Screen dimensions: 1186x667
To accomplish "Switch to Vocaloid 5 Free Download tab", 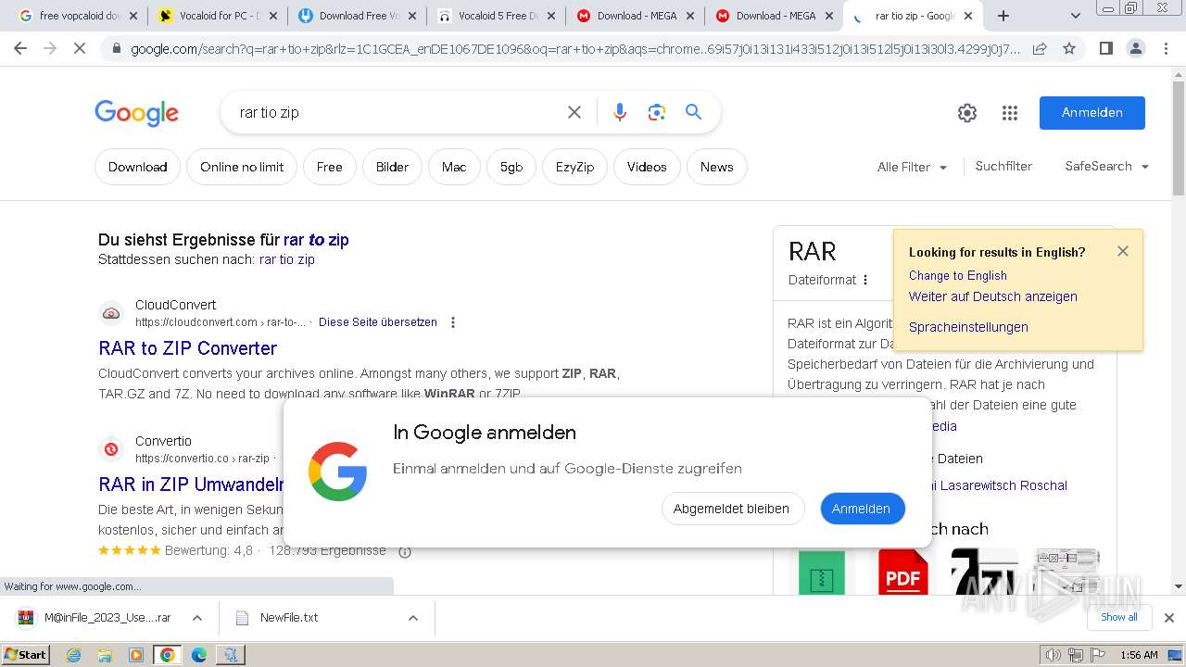I will point(496,16).
